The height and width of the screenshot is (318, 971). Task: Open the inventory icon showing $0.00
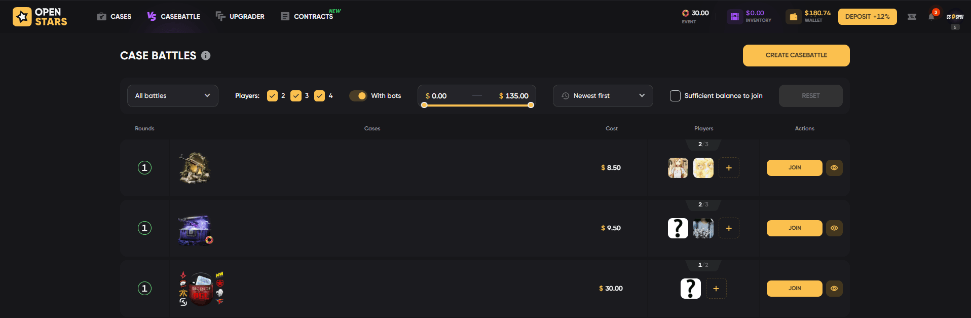pos(735,17)
